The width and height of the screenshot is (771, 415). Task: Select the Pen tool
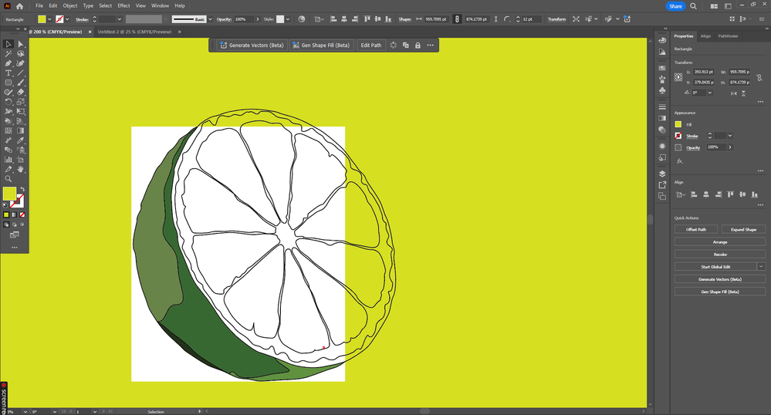[x=8, y=63]
